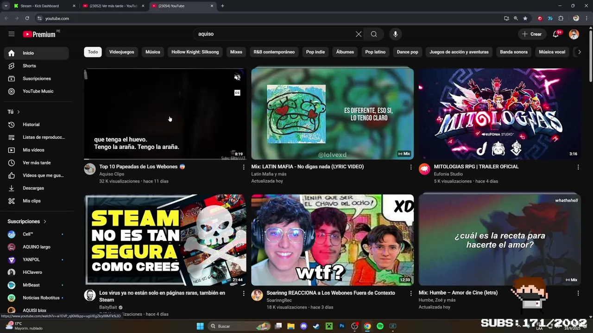Open options for Top 10 Papeadas video
This screenshot has height=333, width=593.
click(244, 167)
